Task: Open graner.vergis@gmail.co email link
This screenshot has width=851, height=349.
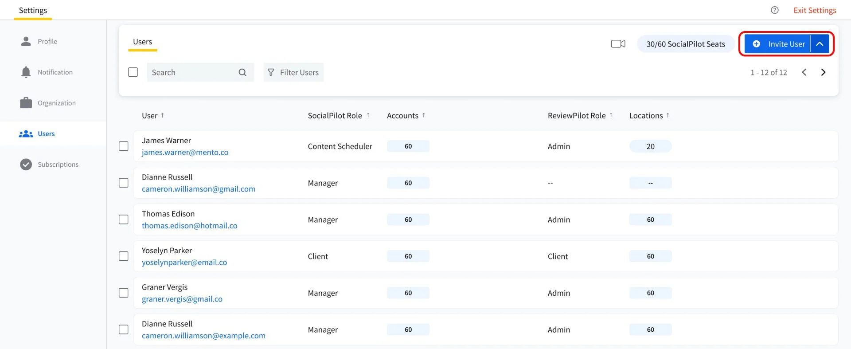Action: click(182, 299)
